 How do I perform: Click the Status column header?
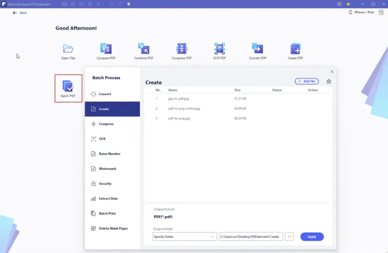click(x=277, y=90)
